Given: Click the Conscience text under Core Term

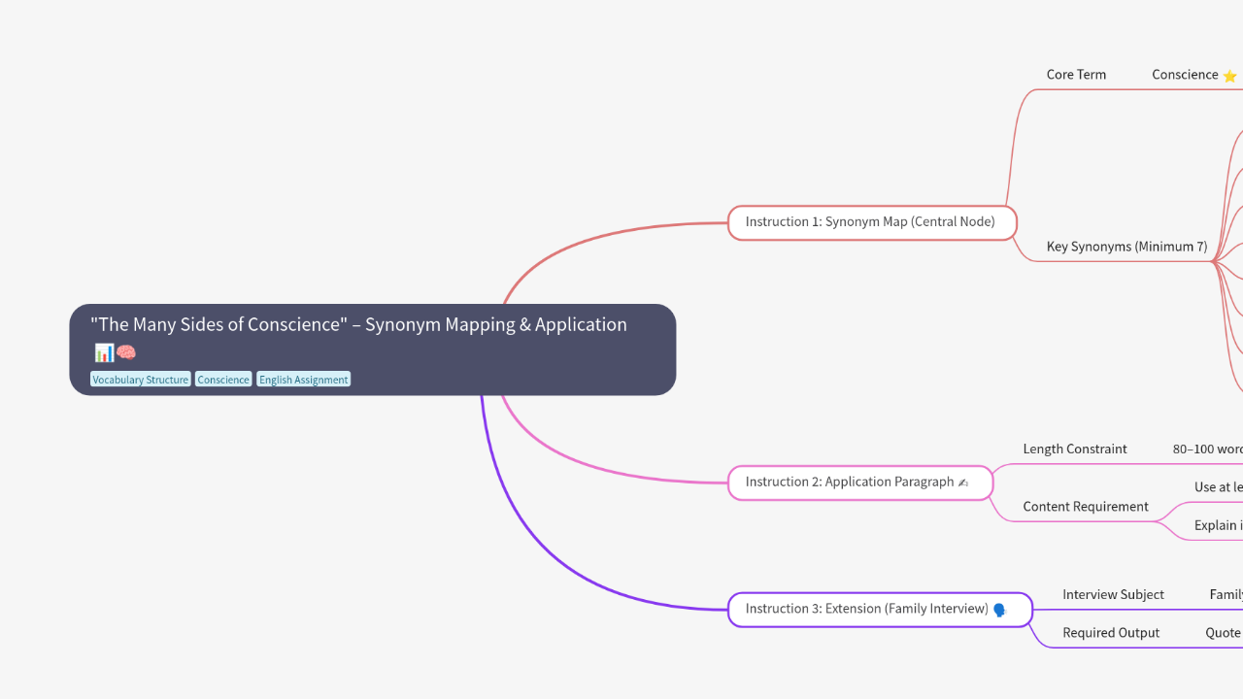Looking at the screenshot, I should pos(1185,75).
